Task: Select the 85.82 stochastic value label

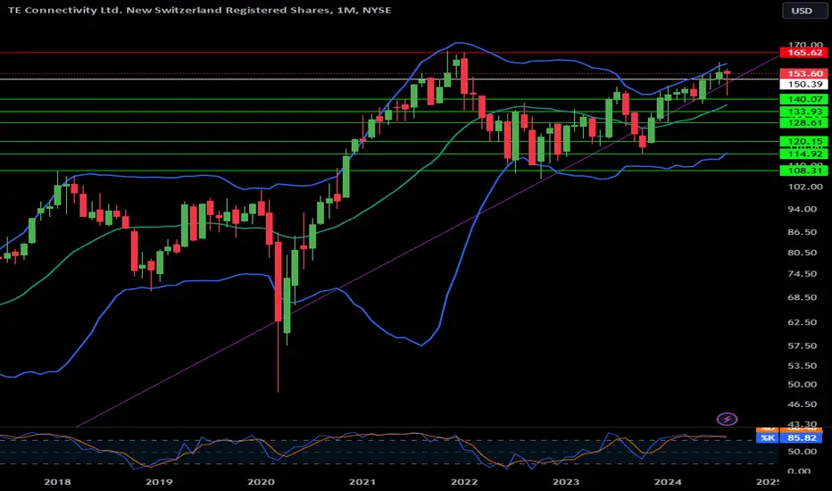Action: pyautogui.click(x=802, y=438)
